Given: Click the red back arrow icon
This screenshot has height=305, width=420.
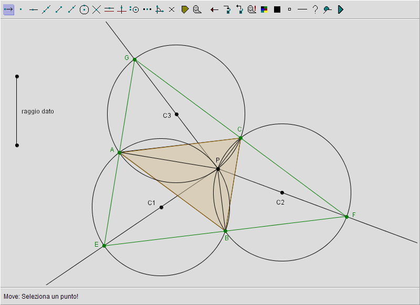Looking at the screenshot, I should pos(214,10).
